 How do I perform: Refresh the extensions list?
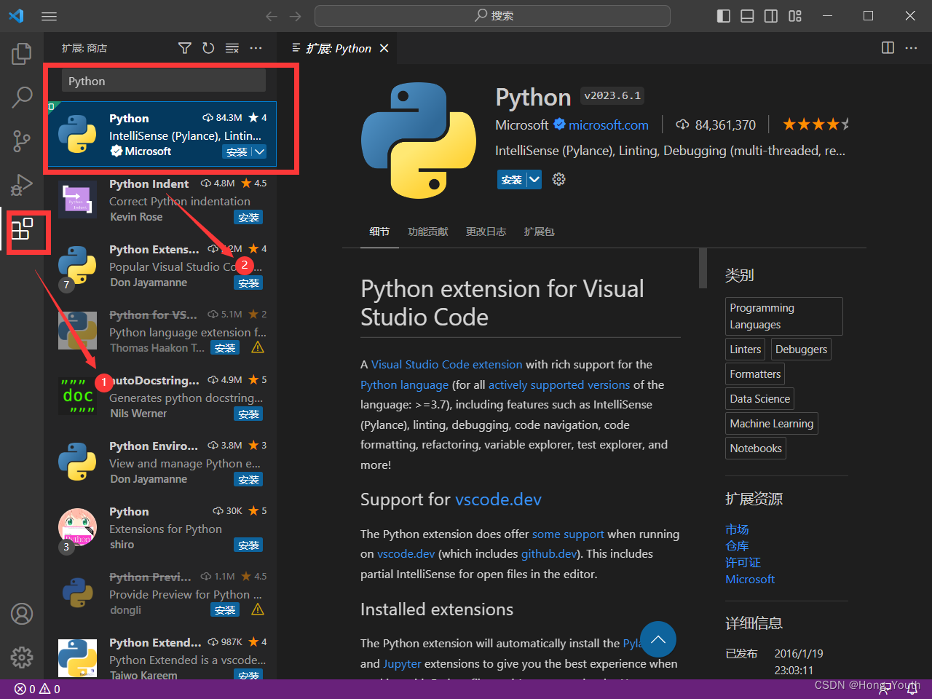tap(208, 48)
